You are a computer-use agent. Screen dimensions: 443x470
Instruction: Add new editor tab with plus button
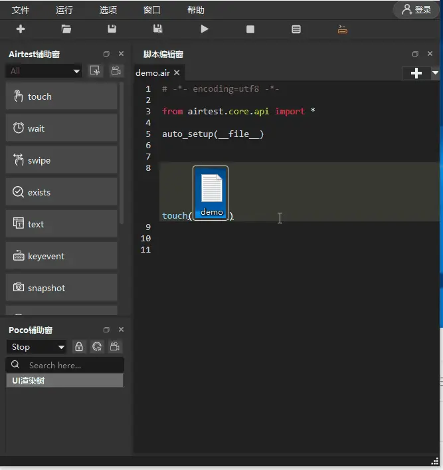pos(416,73)
